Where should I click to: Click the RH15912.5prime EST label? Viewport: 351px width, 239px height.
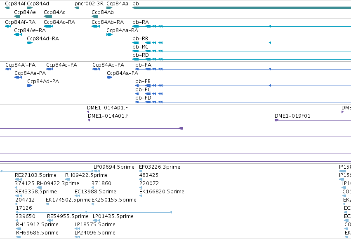[x=37, y=225]
